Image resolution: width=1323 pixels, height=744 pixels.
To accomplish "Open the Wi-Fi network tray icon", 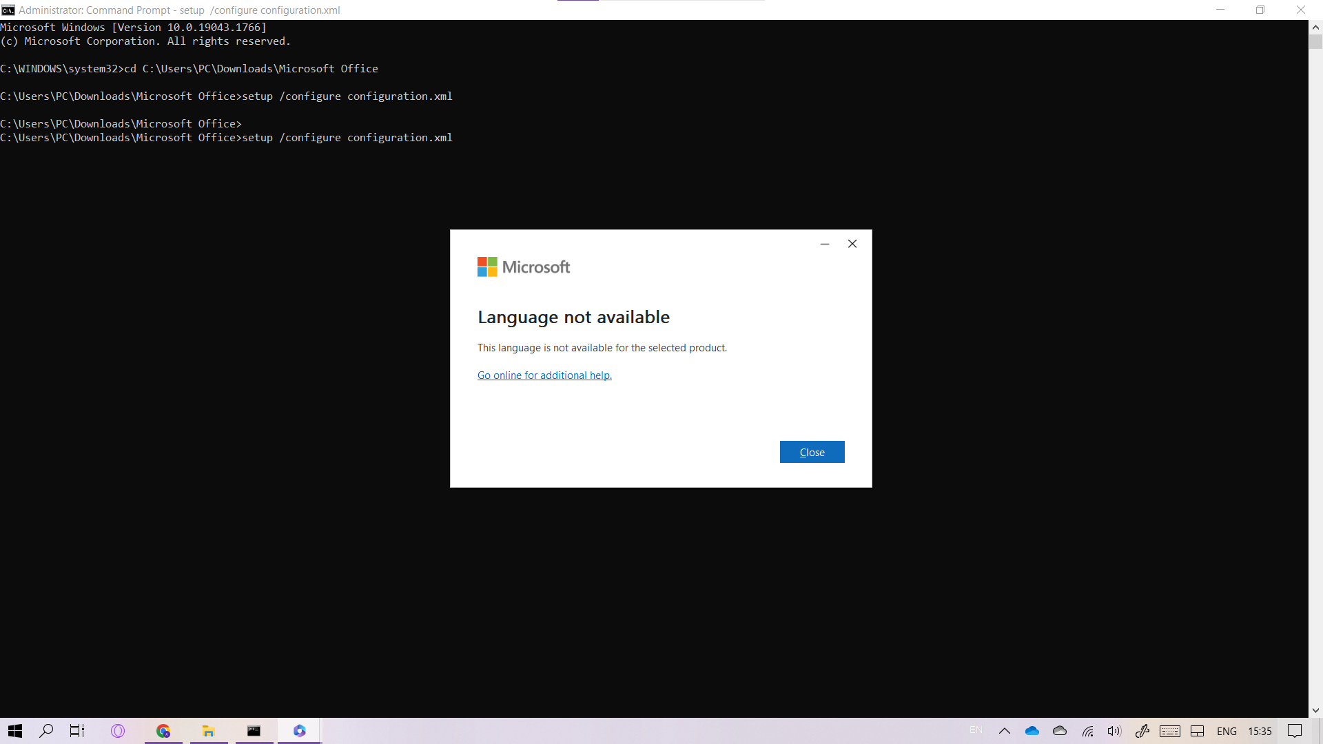I will 1087,731.
